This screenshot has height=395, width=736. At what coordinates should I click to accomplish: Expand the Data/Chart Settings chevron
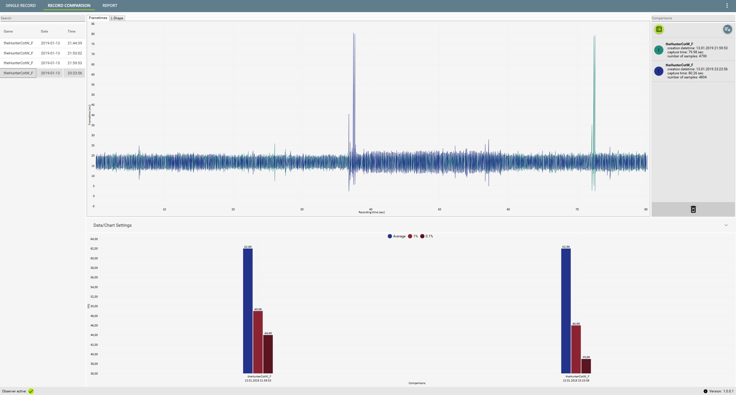[x=726, y=225]
